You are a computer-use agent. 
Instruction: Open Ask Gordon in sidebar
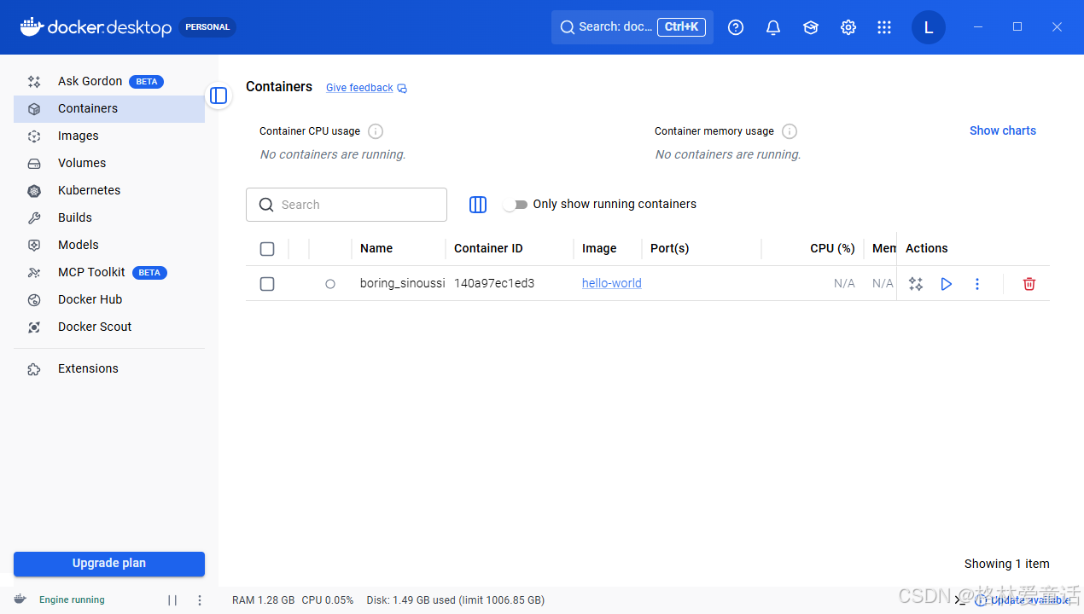(x=109, y=82)
